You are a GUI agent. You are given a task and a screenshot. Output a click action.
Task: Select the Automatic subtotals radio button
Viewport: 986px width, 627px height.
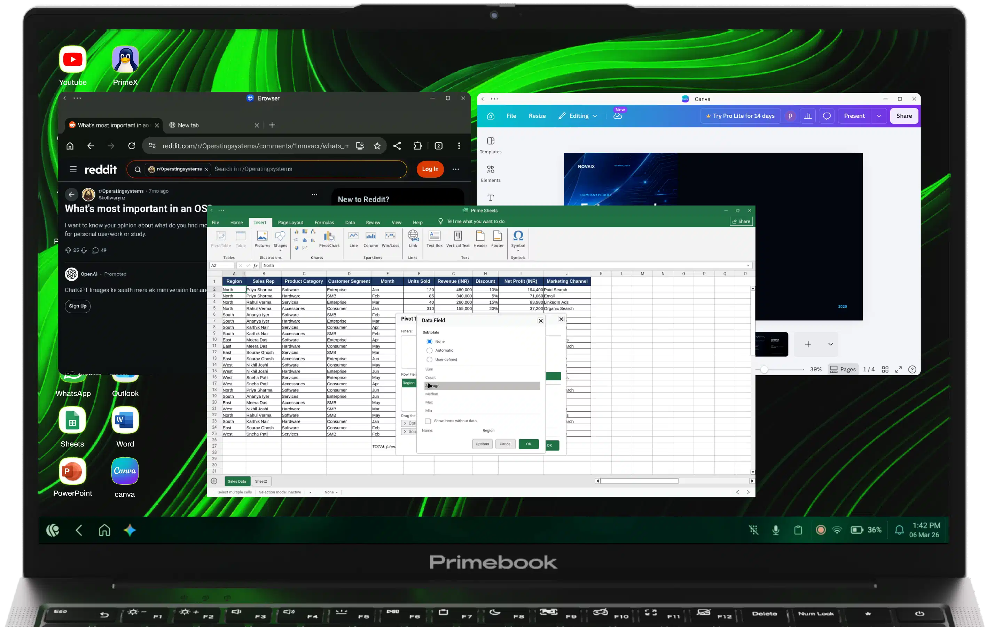click(430, 351)
